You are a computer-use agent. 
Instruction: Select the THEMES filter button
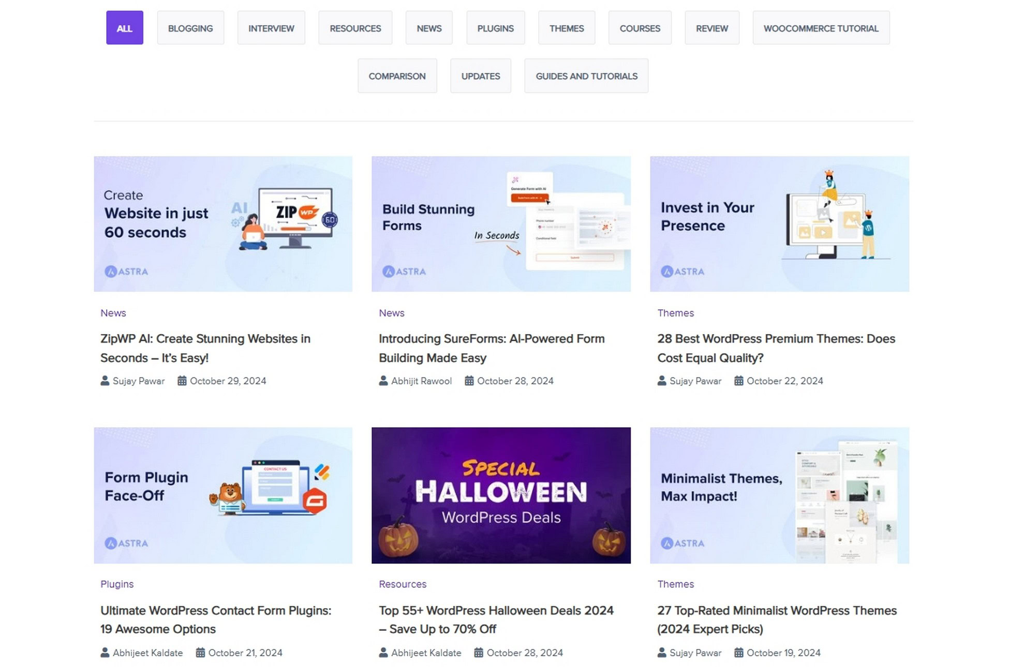tap(567, 28)
